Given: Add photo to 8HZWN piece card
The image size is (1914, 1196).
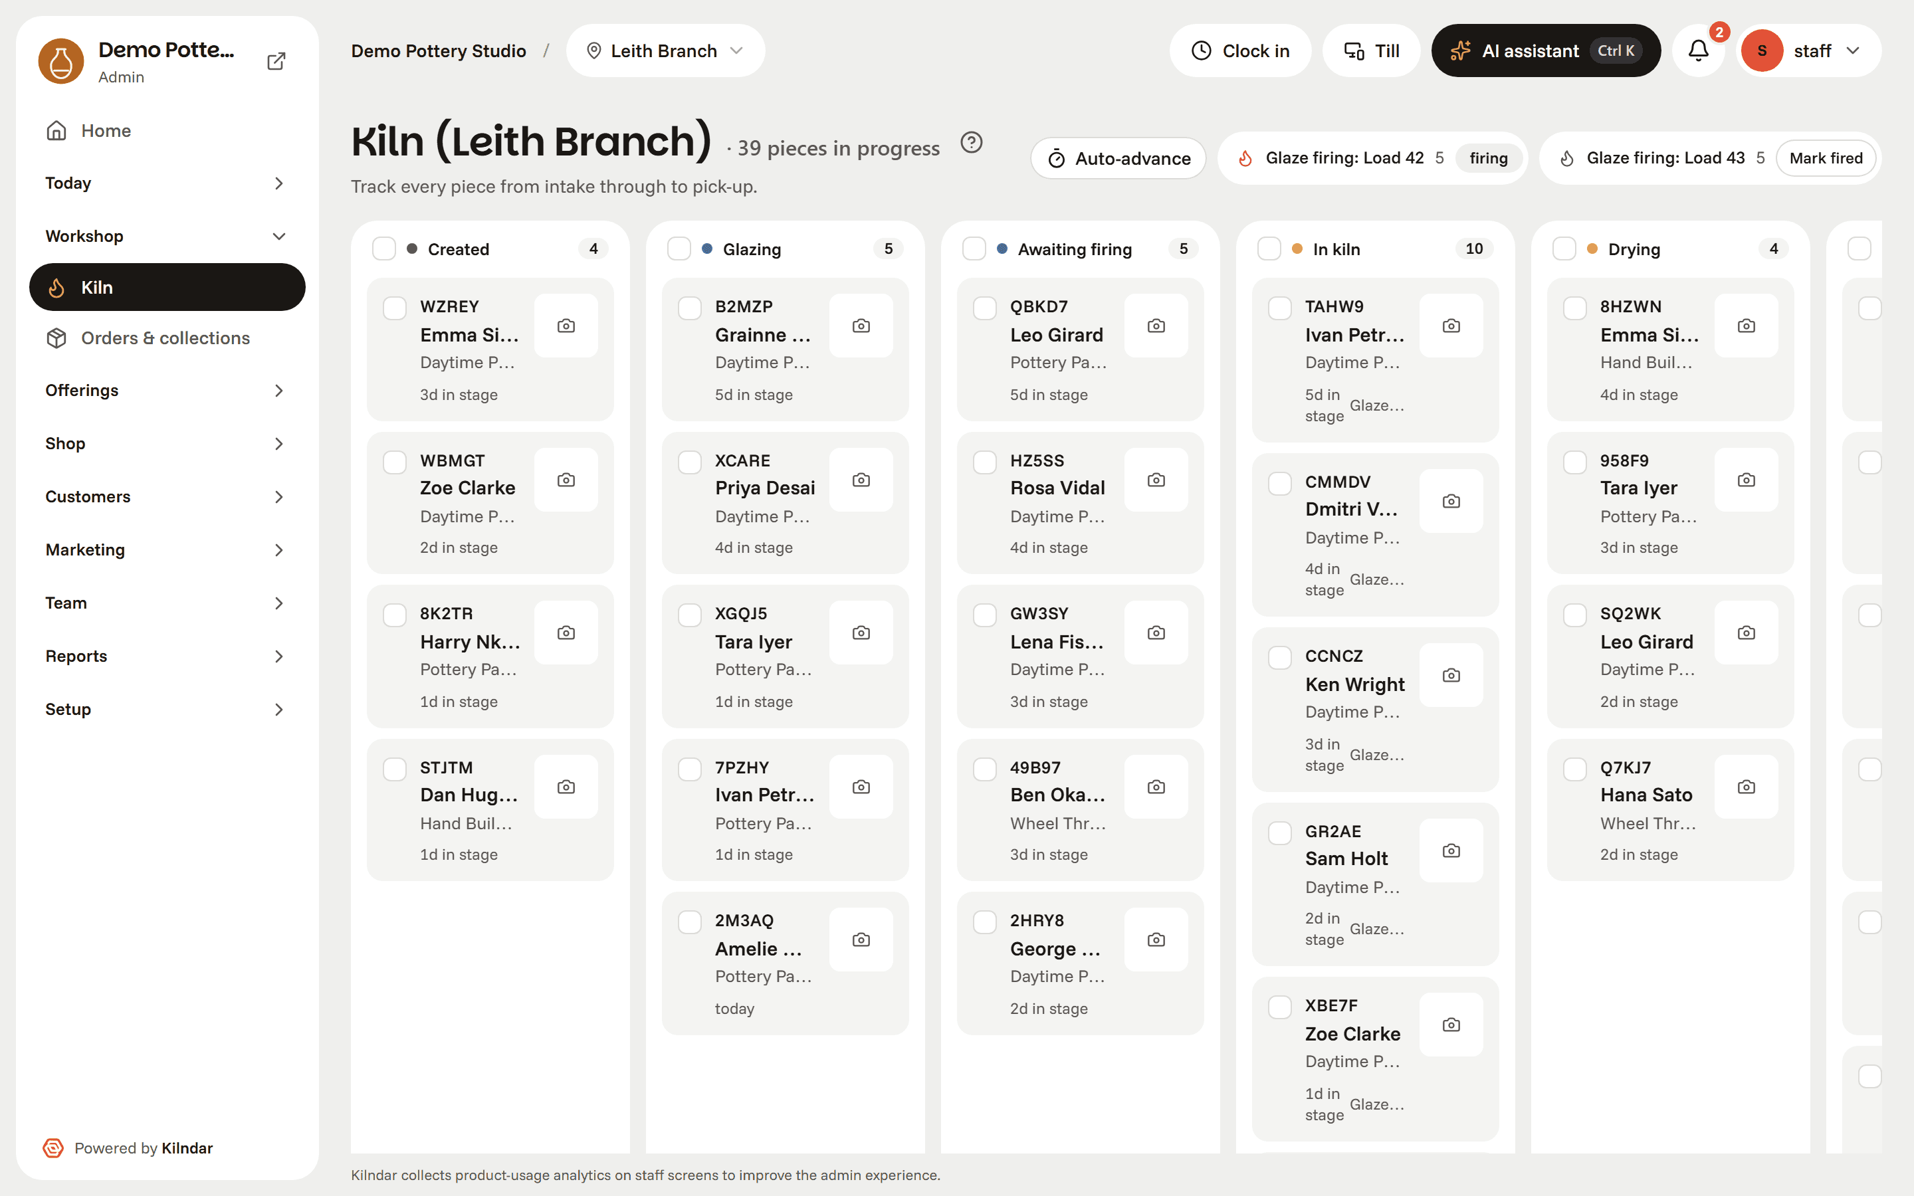Looking at the screenshot, I should tap(1747, 326).
